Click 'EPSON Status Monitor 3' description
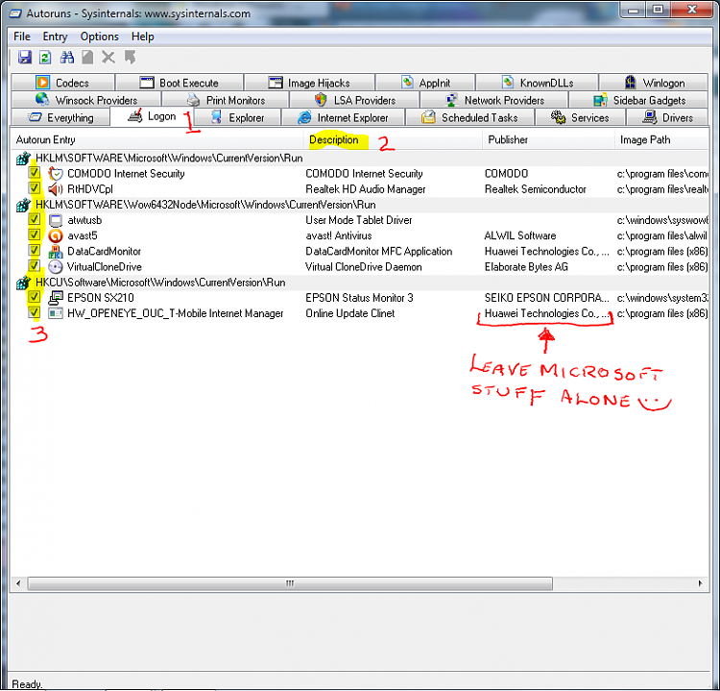720x691 pixels. (x=360, y=298)
